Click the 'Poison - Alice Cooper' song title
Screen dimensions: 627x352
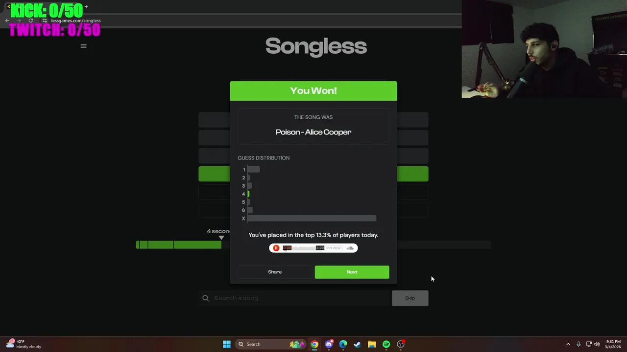pos(313,132)
